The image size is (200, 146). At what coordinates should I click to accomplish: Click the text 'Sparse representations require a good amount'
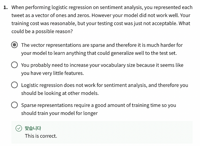(76, 105)
